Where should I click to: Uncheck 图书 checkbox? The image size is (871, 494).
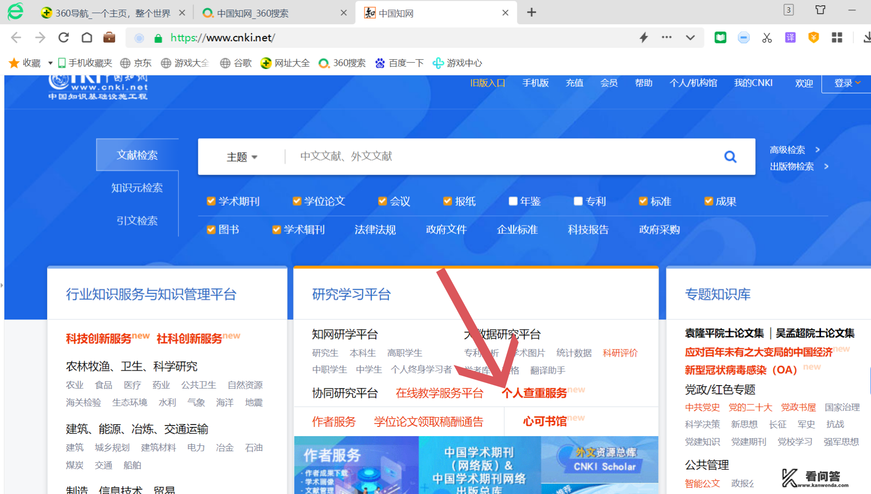tap(211, 229)
